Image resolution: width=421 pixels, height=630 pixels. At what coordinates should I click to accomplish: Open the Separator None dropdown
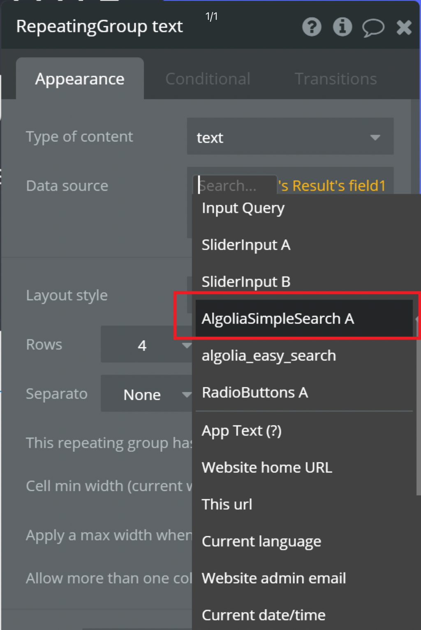tap(146, 395)
